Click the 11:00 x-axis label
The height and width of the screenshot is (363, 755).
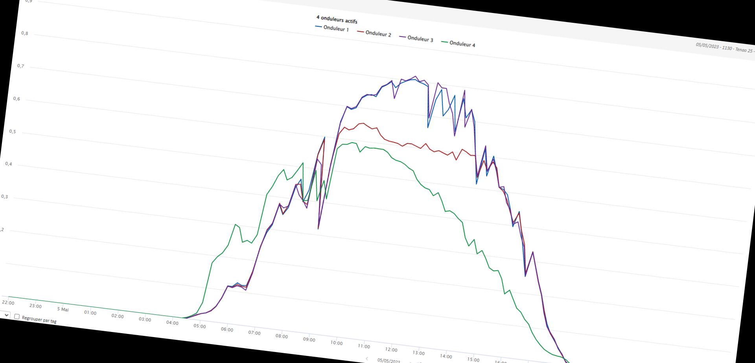click(364, 346)
